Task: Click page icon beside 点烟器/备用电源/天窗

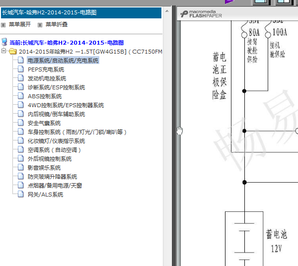Action: coord(20,185)
